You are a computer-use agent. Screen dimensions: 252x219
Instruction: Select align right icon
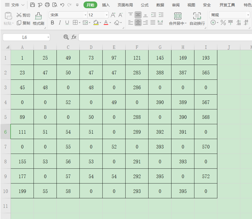[146, 23]
